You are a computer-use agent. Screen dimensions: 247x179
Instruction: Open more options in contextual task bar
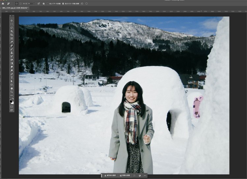145,175
